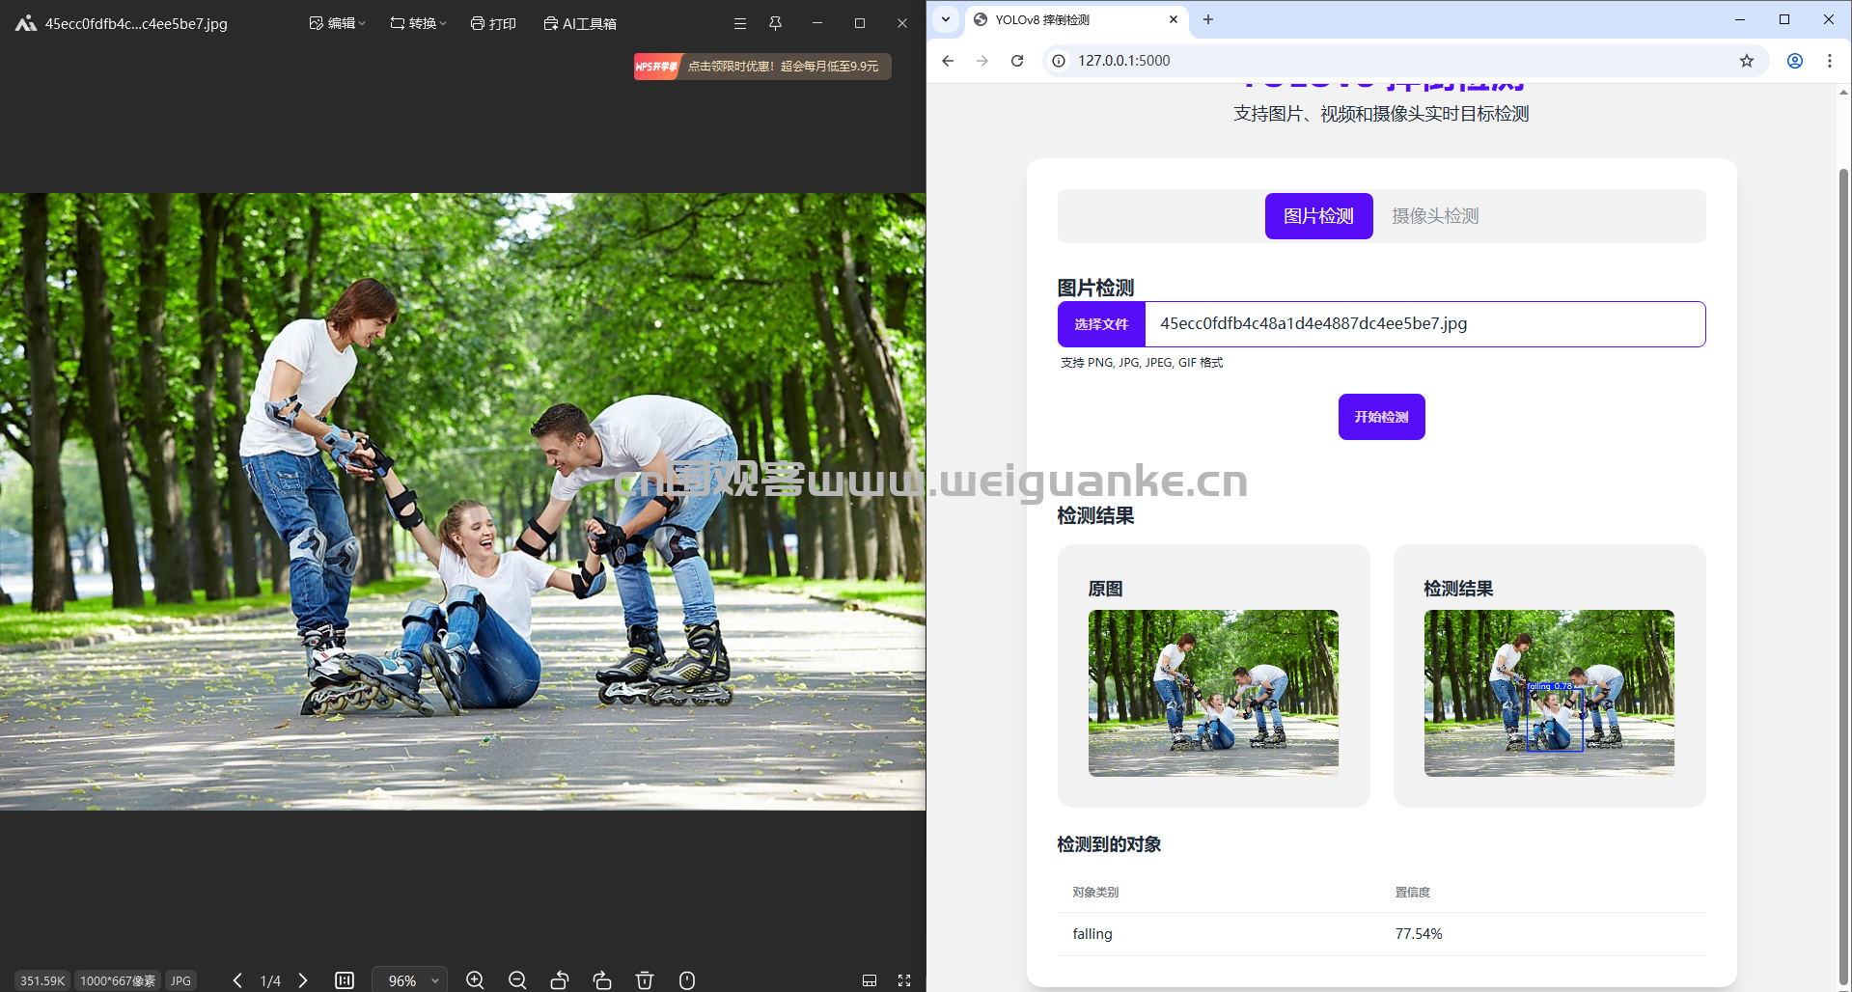Rotate the image clockwise

point(602,980)
